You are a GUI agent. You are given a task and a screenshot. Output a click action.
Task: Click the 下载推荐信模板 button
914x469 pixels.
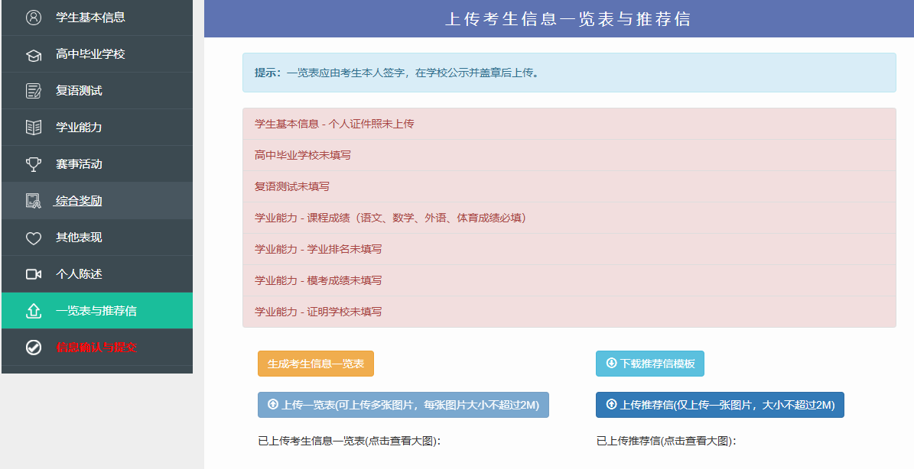[649, 364]
